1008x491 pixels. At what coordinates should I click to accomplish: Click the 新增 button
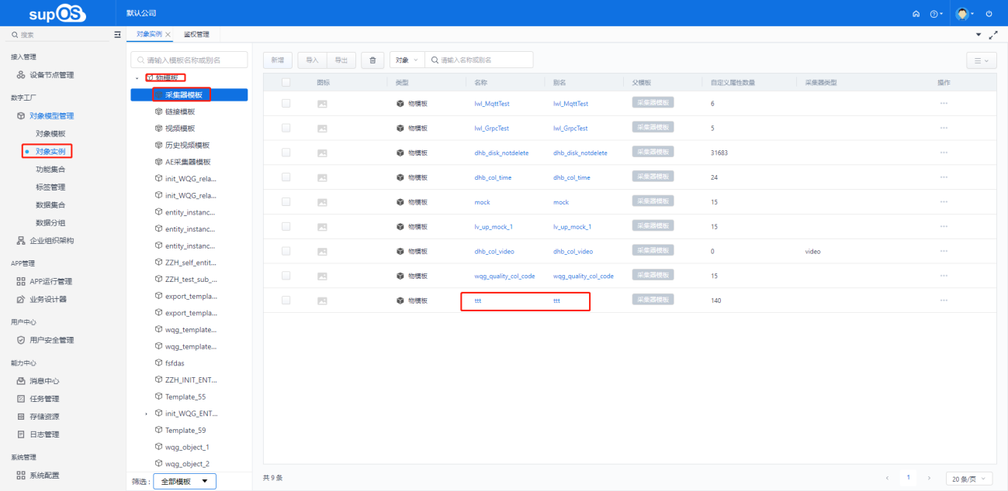tap(278, 60)
